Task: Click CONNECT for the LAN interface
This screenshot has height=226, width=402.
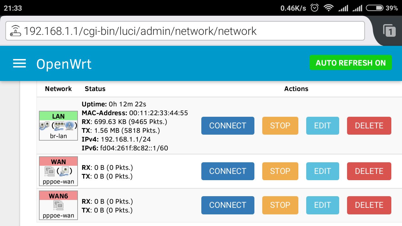Action: pos(228,126)
